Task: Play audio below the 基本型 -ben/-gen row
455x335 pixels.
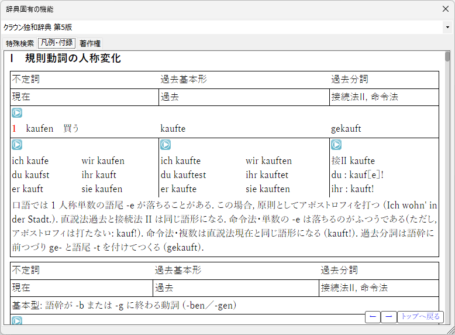Action: pyautogui.click(x=17, y=320)
